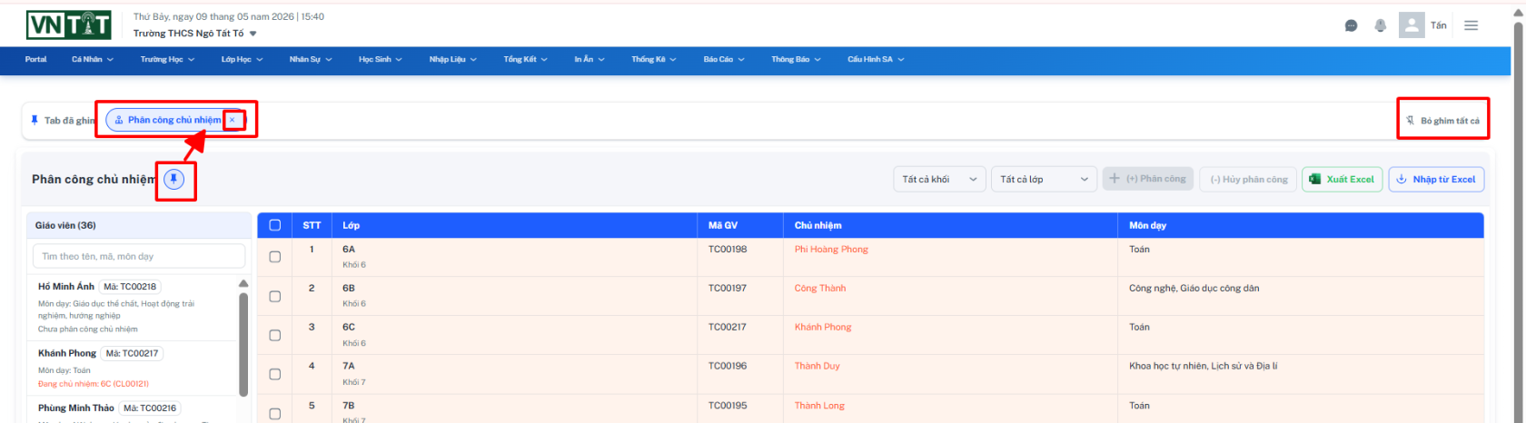This screenshot has width=1526, height=423.
Task: Open the Thông Báo menu
Action: [796, 60]
